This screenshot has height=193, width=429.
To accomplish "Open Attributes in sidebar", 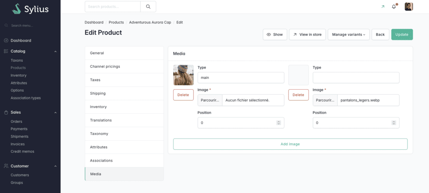I will click(x=19, y=83).
